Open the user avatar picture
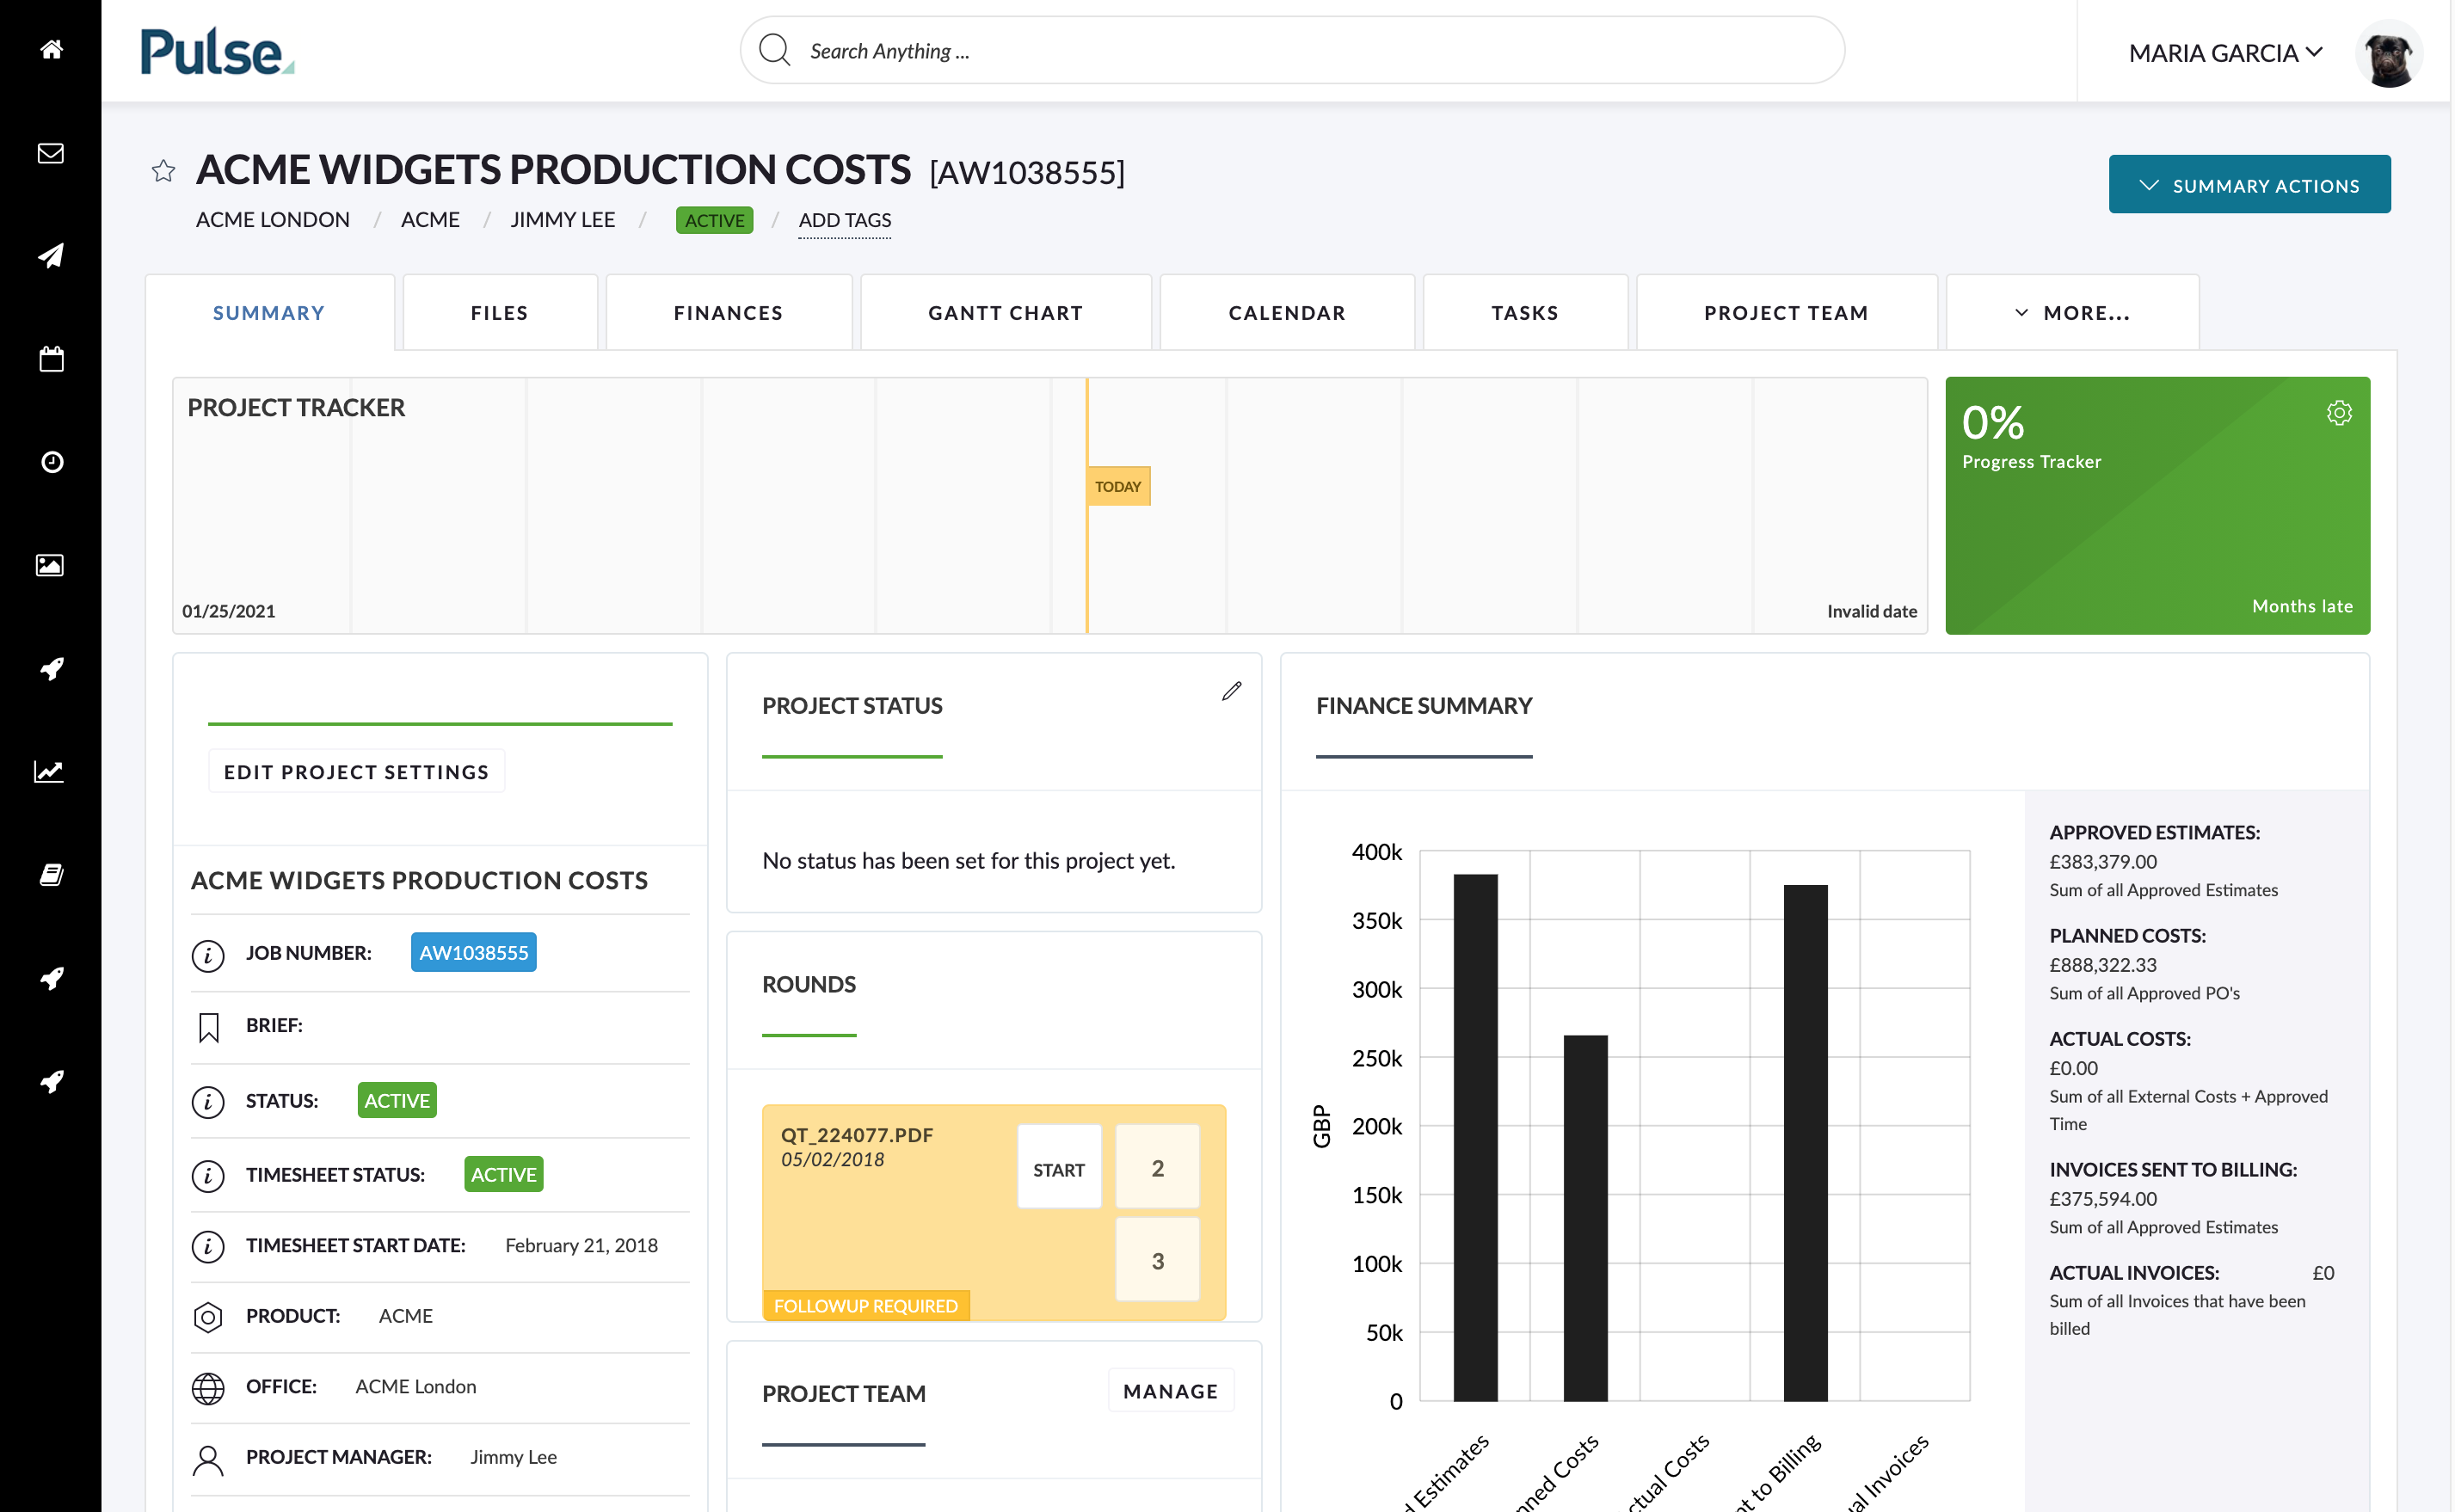Image resolution: width=2455 pixels, height=1512 pixels. coord(2388,54)
